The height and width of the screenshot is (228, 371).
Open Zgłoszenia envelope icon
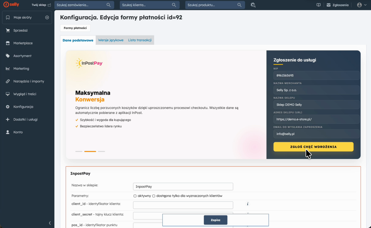click(x=329, y=5)
